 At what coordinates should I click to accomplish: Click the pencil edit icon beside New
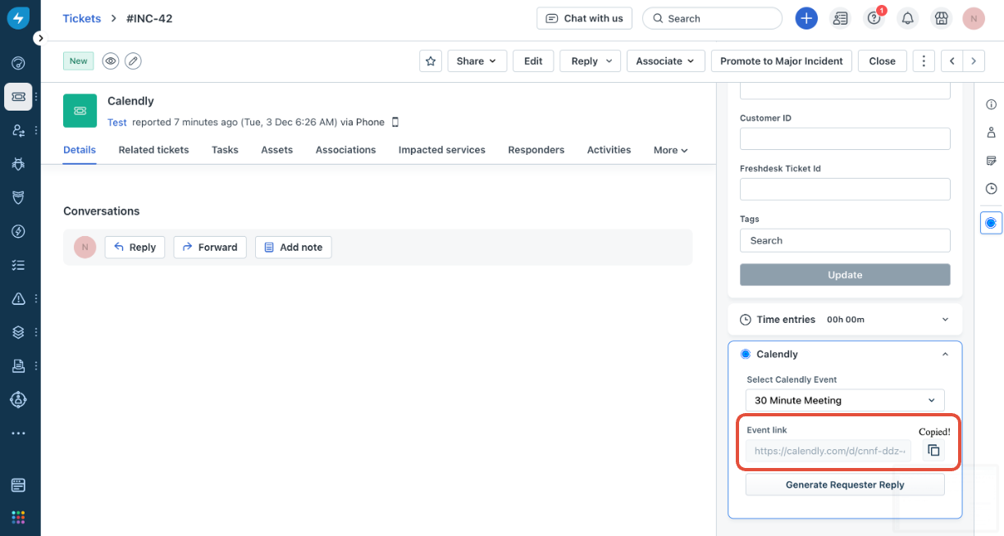coord(133,61)
